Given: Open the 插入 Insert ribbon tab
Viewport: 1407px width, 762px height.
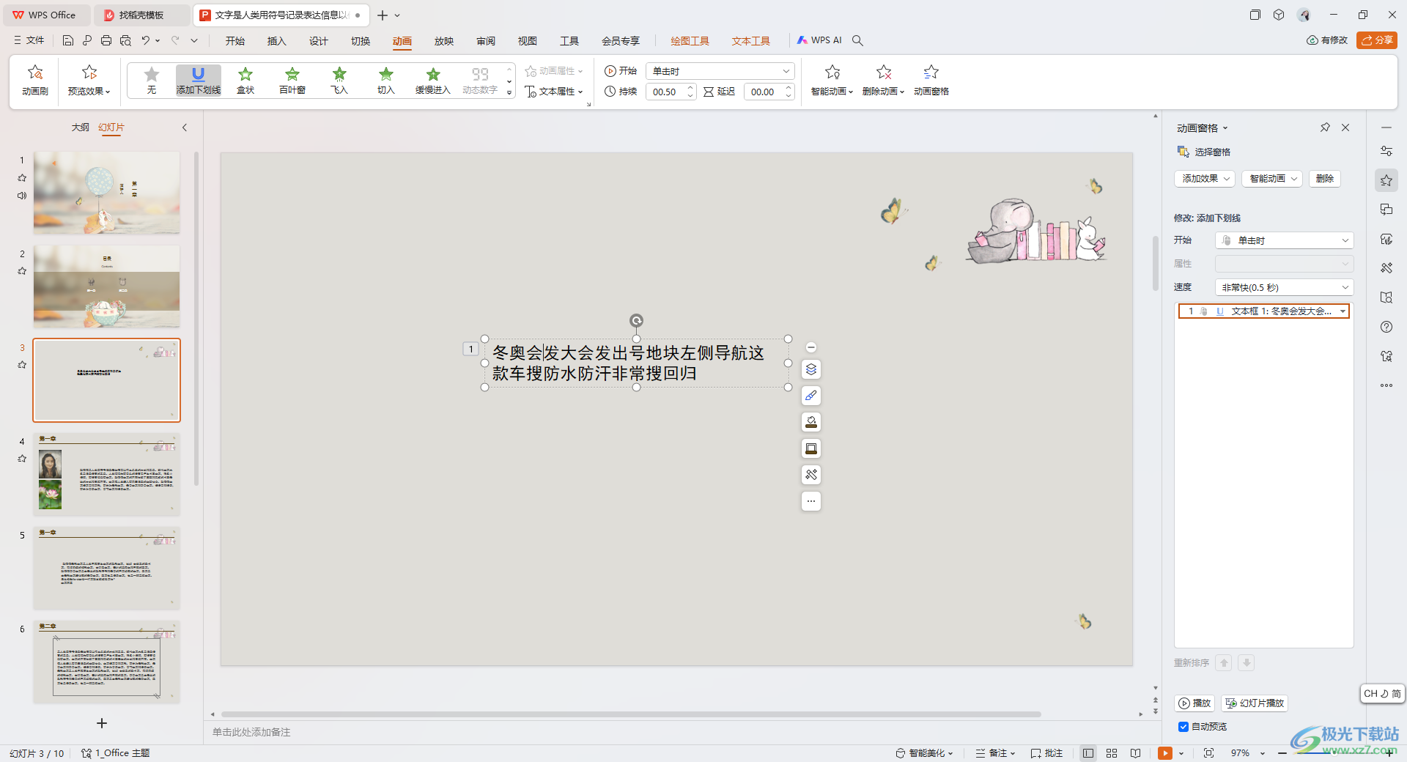Looking at the screenshot, I should [276, 41].
